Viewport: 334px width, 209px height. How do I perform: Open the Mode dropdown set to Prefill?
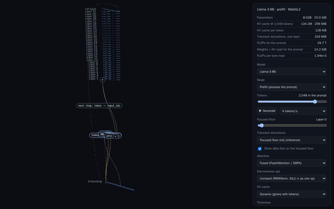[x=292, y=87]
